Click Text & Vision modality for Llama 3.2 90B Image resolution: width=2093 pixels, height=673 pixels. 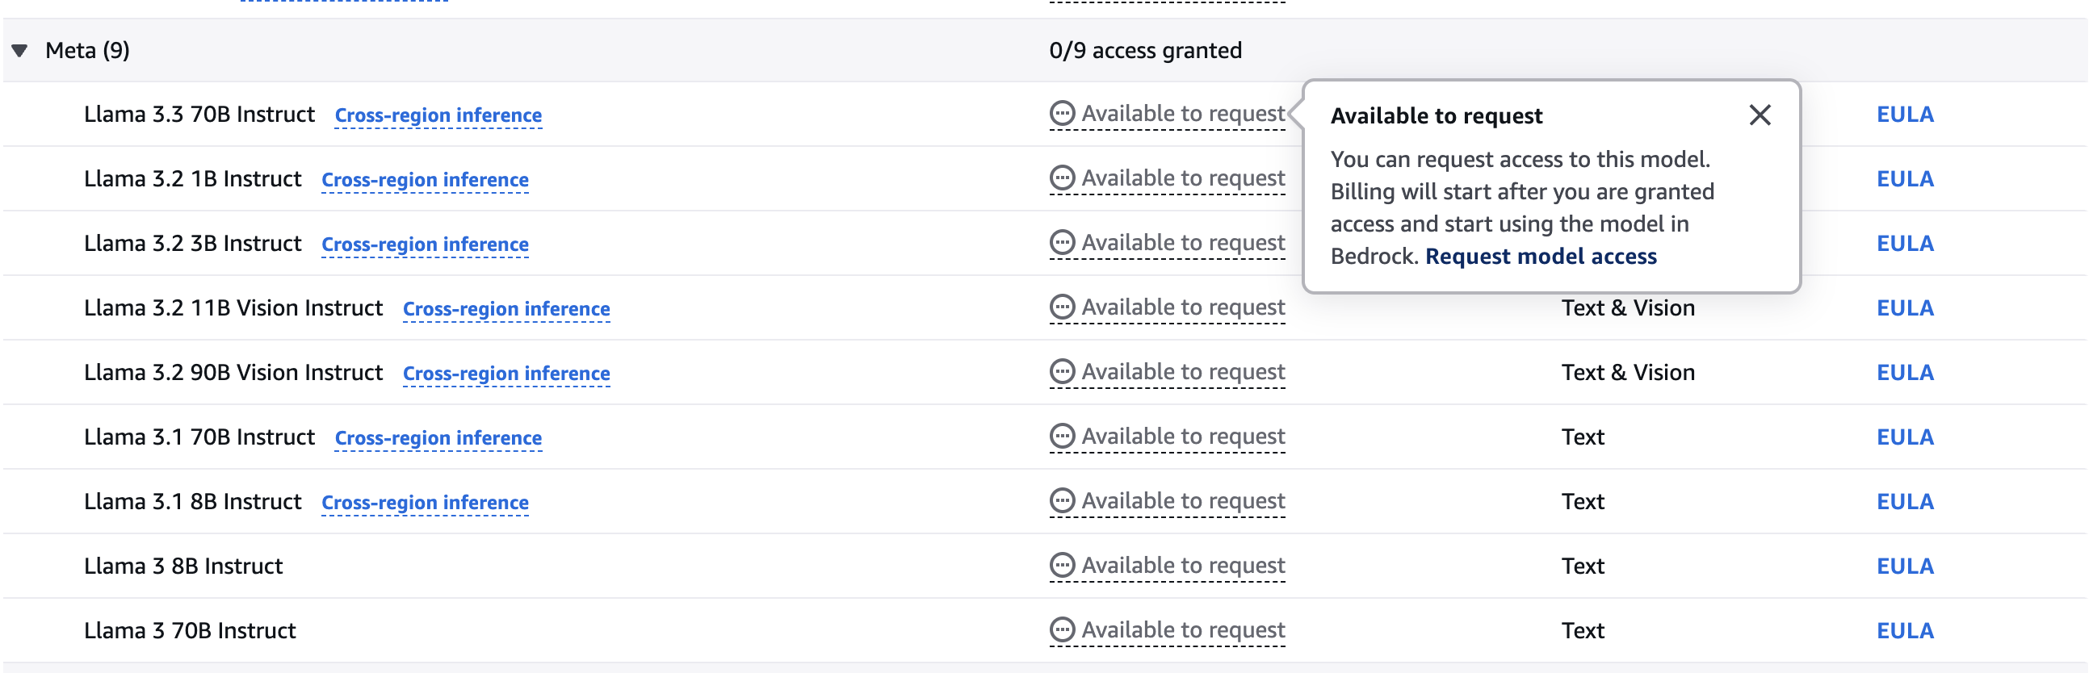tap(1627, 373)
